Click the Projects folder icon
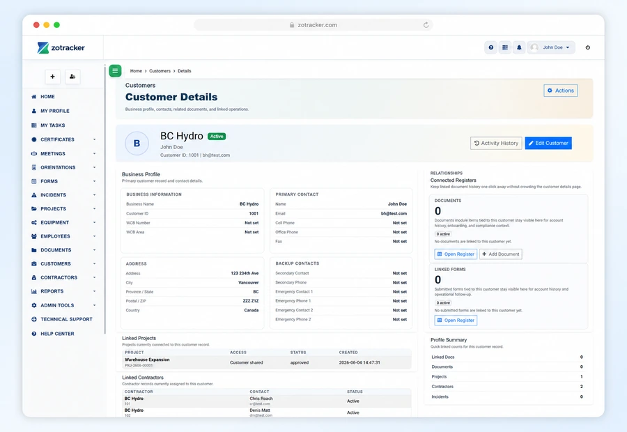This screenshot has width=627, height=432. tap(34, 208)
